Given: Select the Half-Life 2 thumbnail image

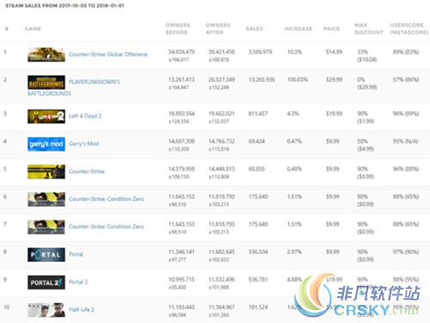Looking at the screenshot, I should coord(46,310).
